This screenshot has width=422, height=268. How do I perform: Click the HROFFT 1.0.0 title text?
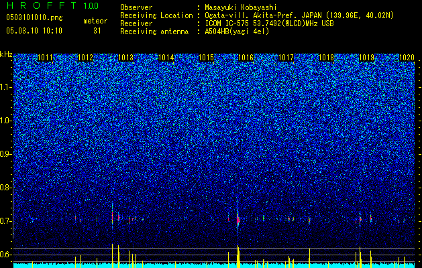[x=53, y=5]
